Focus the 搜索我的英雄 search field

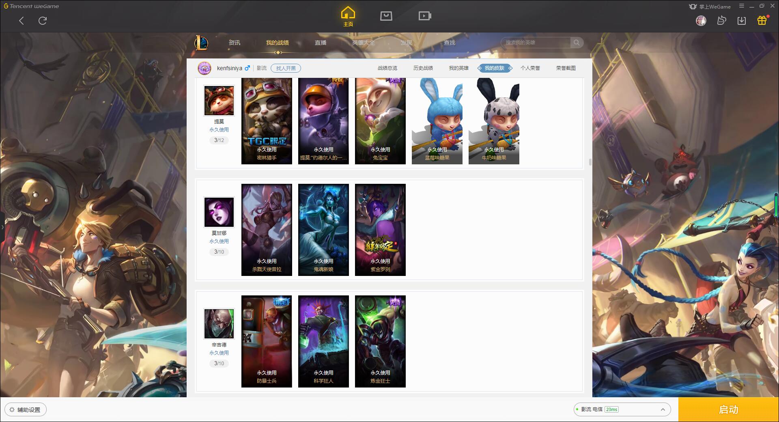(x=536, y=43)
